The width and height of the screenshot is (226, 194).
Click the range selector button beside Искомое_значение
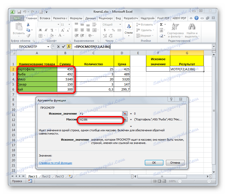[x=125, y=114]
